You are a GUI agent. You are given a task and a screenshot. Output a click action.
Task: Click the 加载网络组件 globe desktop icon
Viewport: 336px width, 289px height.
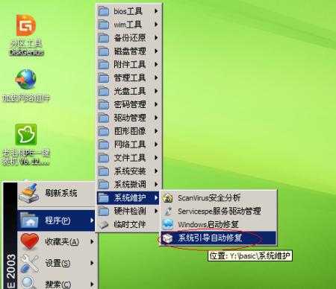(26, 79)
